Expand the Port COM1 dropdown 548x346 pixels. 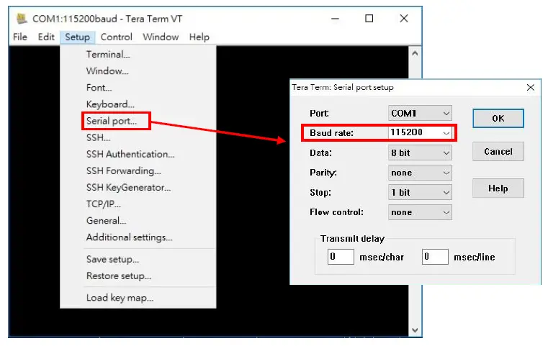(420, 113)
